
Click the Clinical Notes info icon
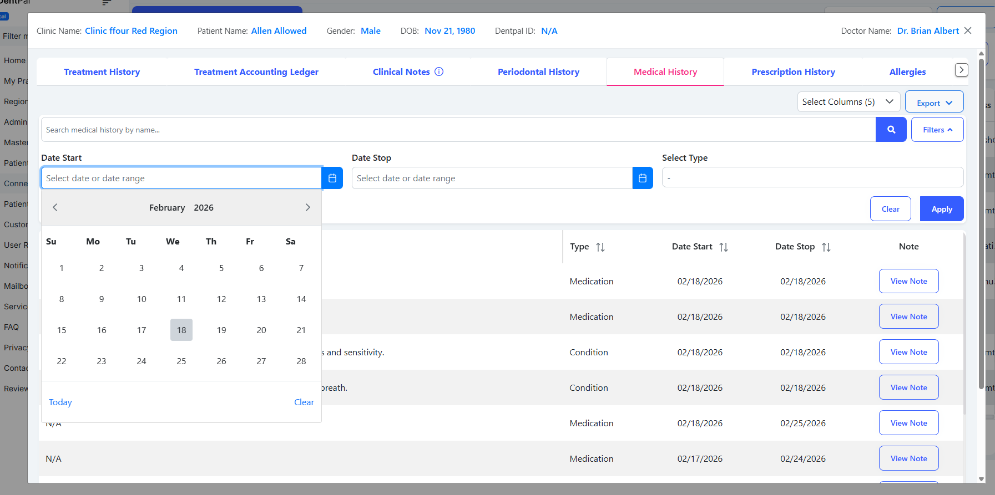click(x=439, y=72)
